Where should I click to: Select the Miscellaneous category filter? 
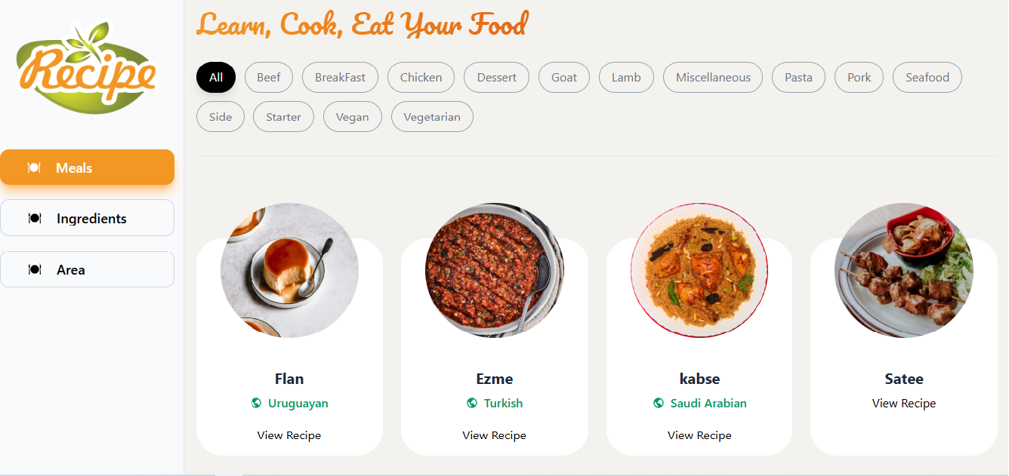tap(713, 77)
